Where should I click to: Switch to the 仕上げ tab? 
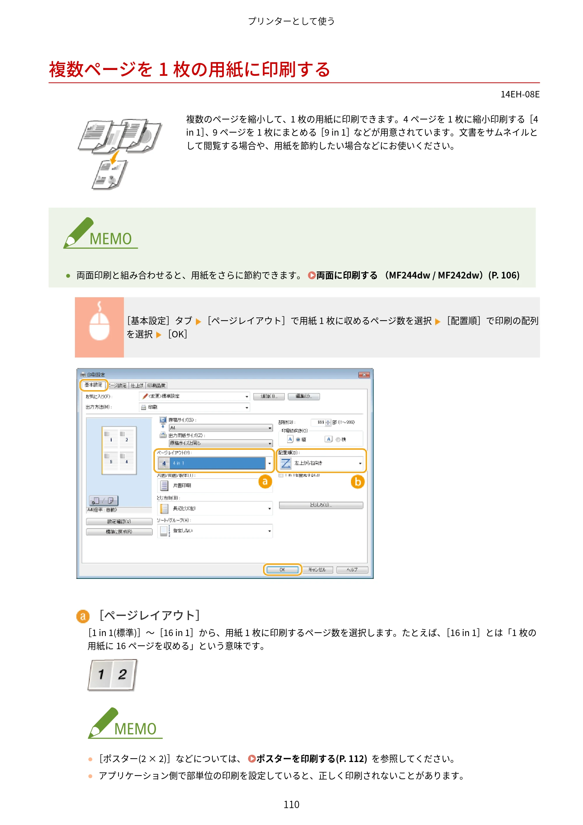pos(137,386)
